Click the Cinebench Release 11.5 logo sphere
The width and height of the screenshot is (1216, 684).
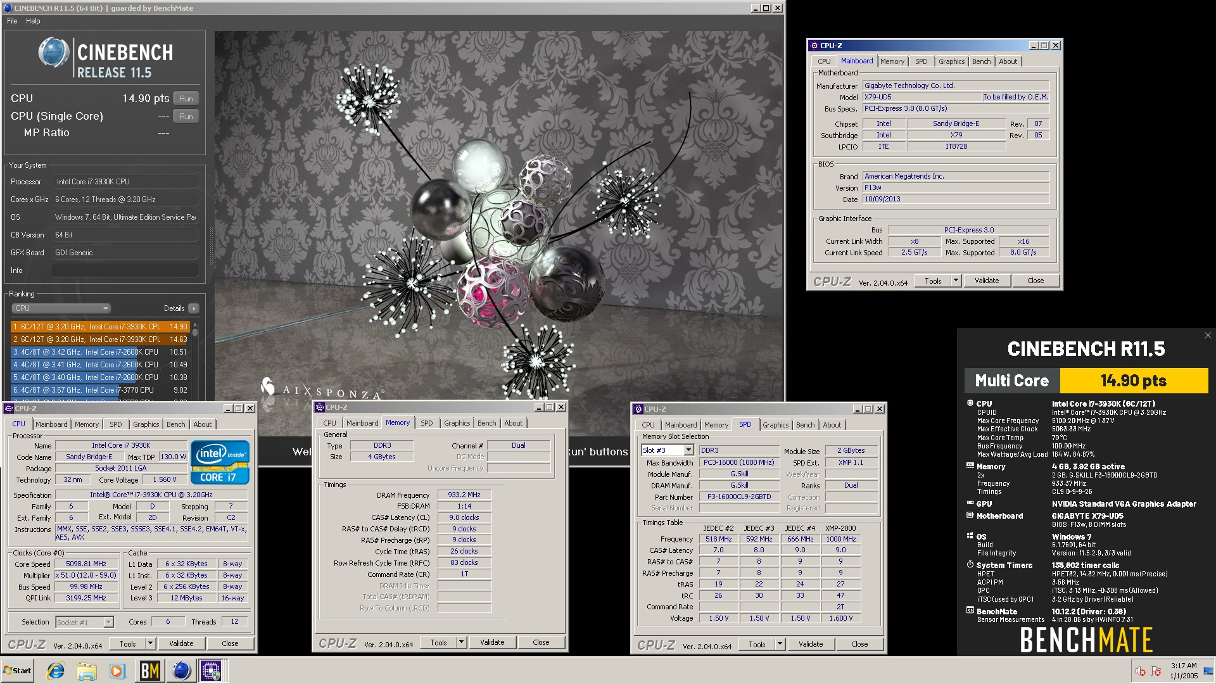coord(54,53)
